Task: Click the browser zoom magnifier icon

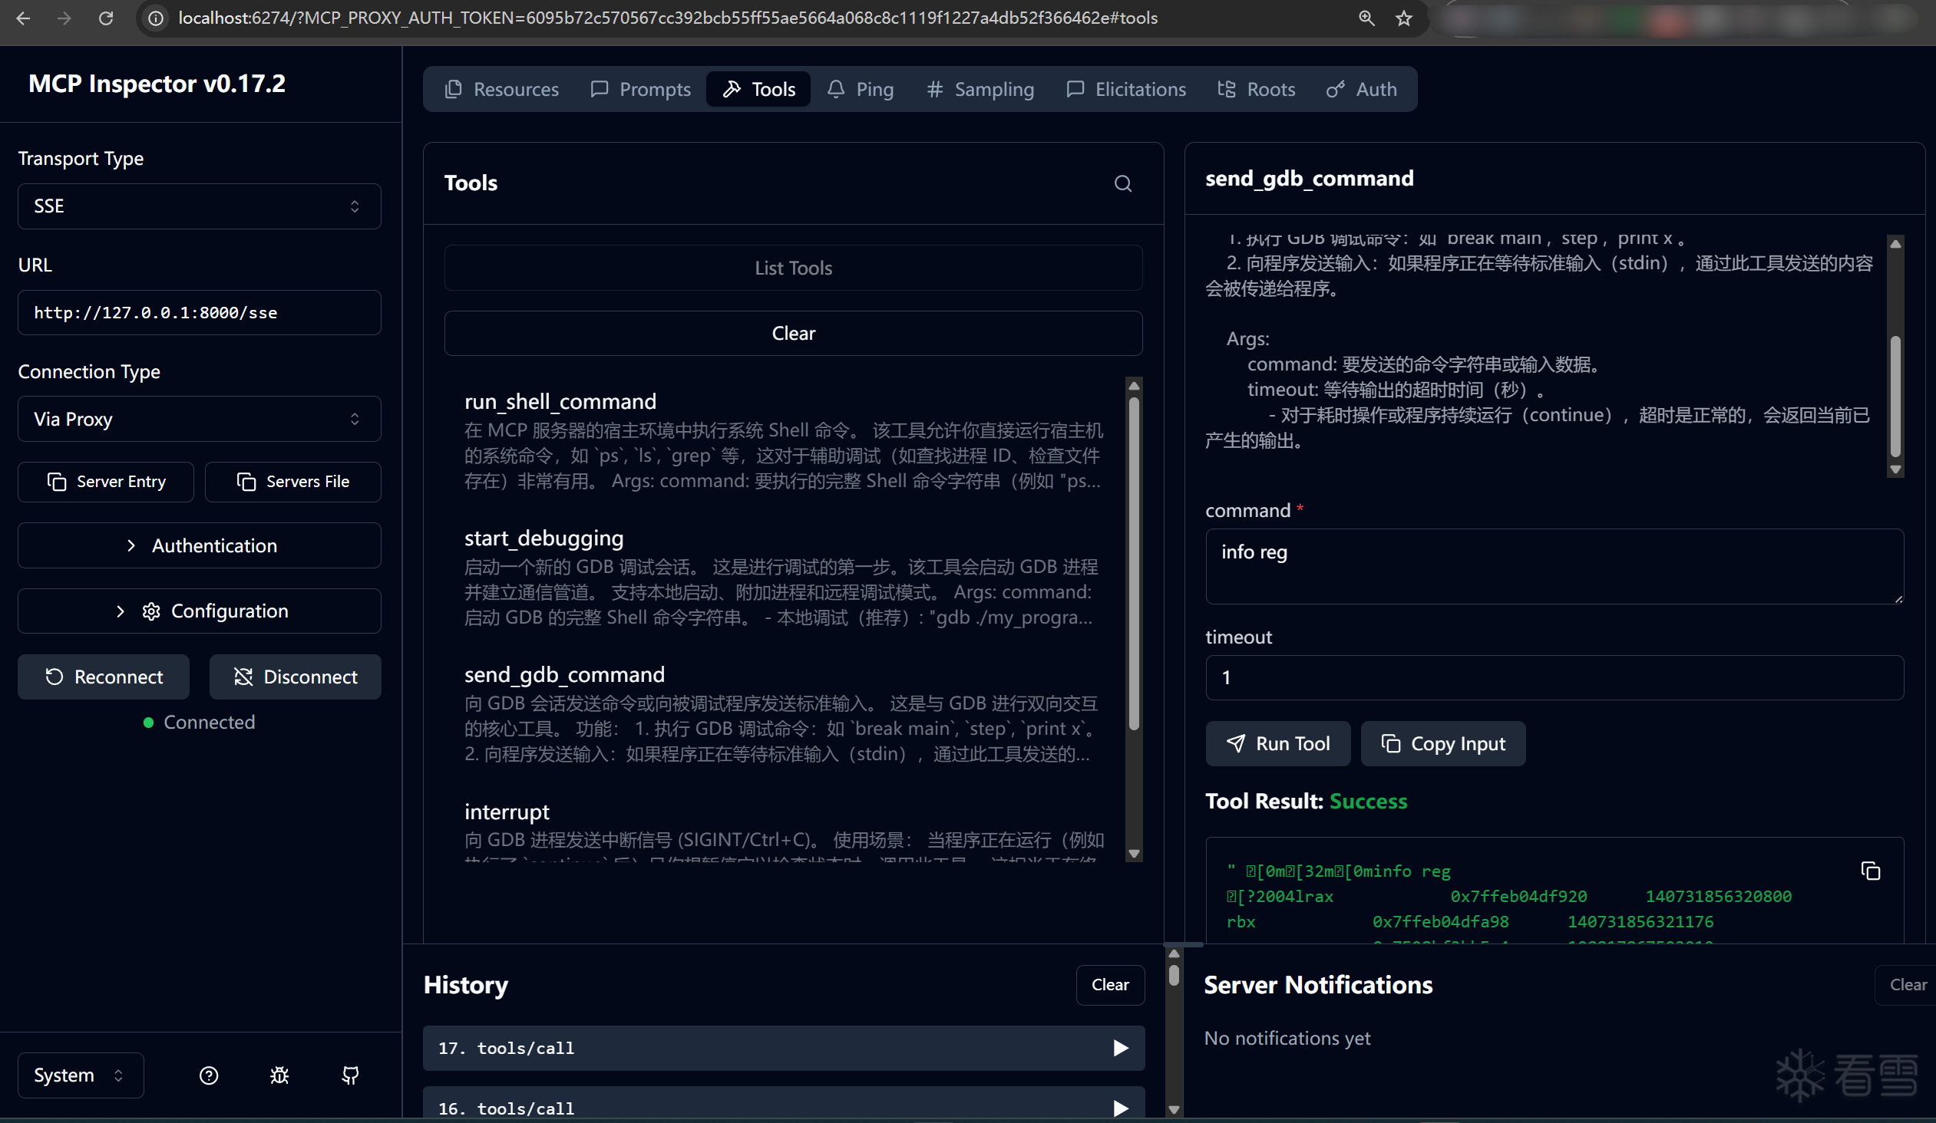Action: 1366,18
